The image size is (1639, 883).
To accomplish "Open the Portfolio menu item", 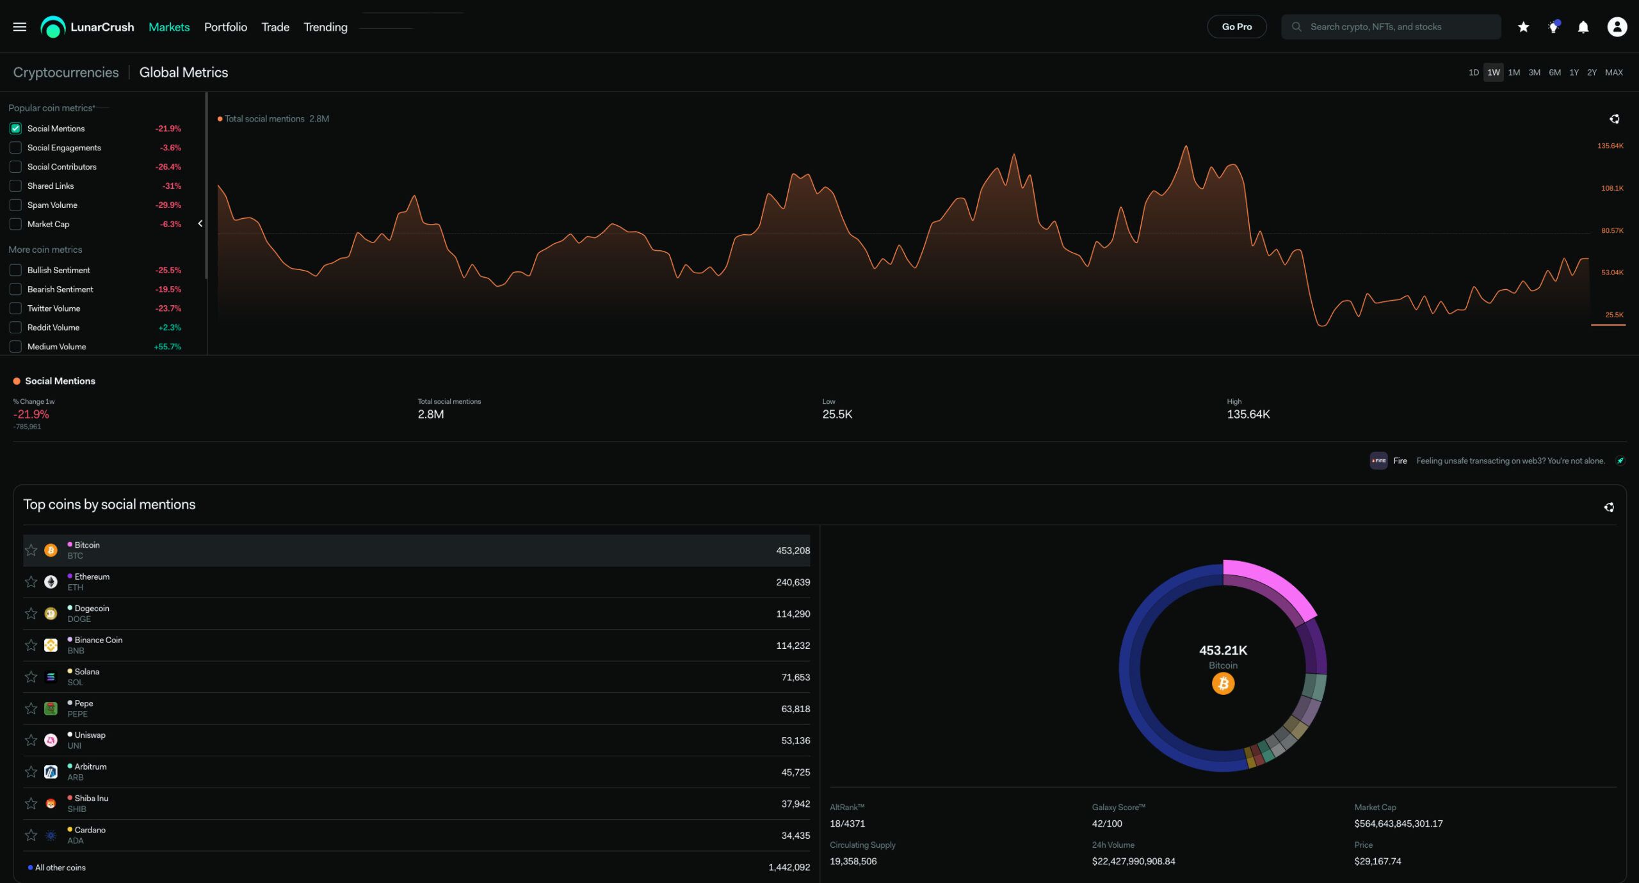I will pyautogui.click(x=225, y=27).
